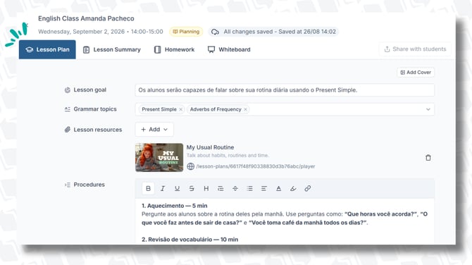Apply italic formatting in Procedures toolbar
Image resolution: width=472 pixels, height=265 pixels.
pyautogui.click(x=163, y=188)
